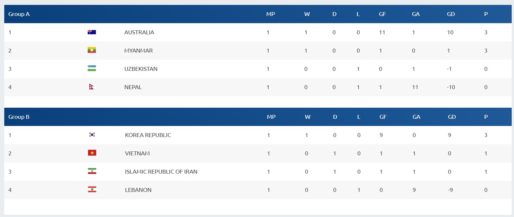514x217 pixels.
Task: Click the Australia flag icon
Action: [92, 32]
